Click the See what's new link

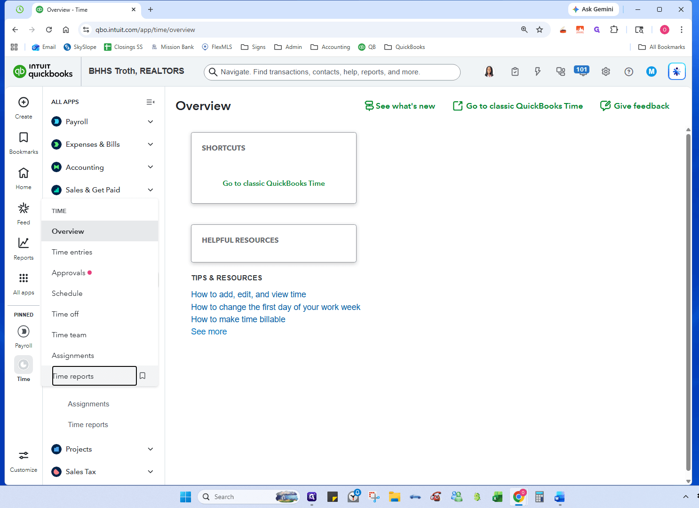click(400, 106)
